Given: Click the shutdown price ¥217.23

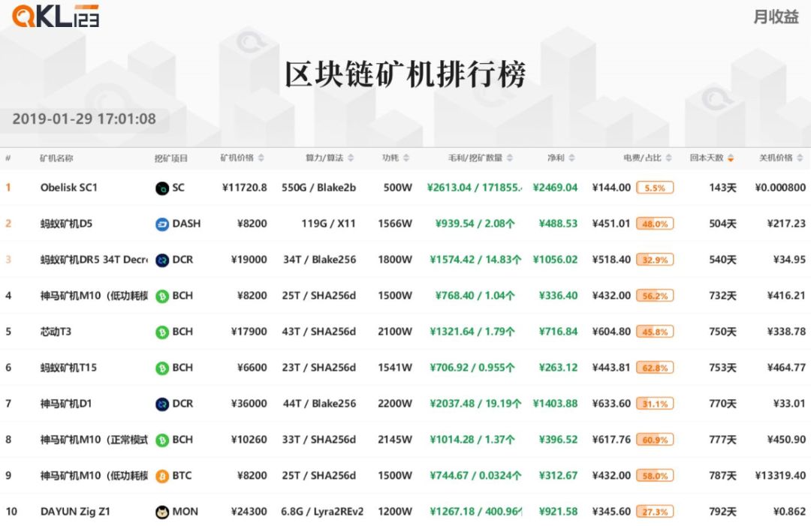Looking at the screenshot, I should (786, 224).
